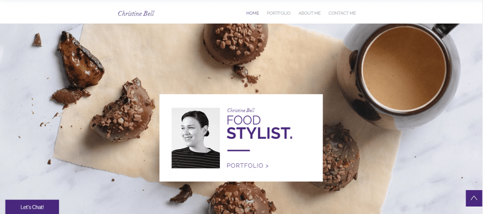Click the bitten chocolate donut beside the card
The width and height of the screenshot is (483, 214).
pyautogui.click(x=123, y=110)
